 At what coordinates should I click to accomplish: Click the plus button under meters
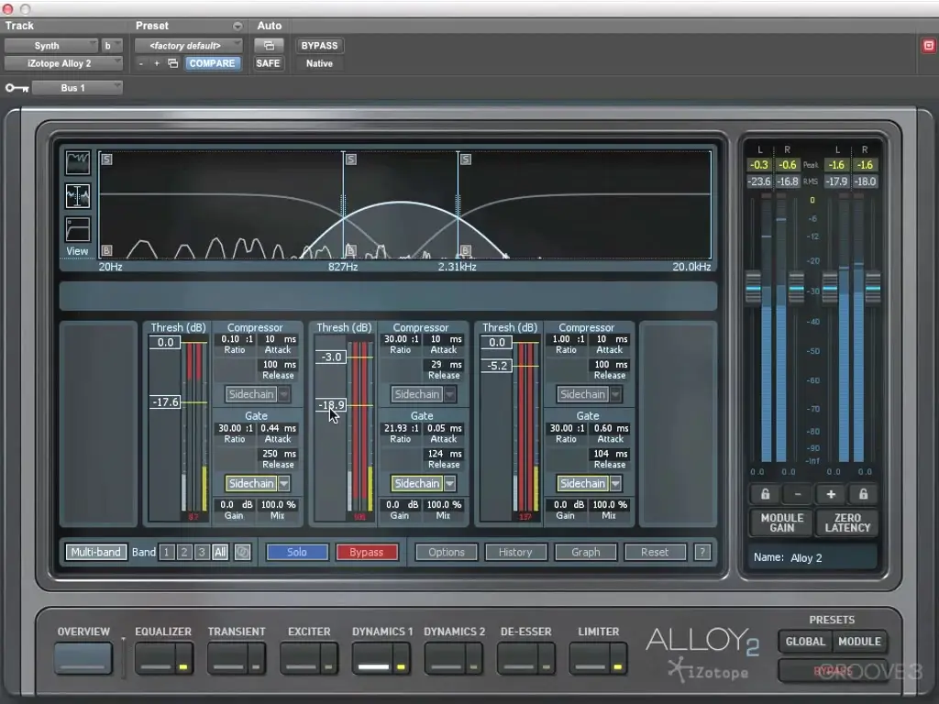[831, 494]
